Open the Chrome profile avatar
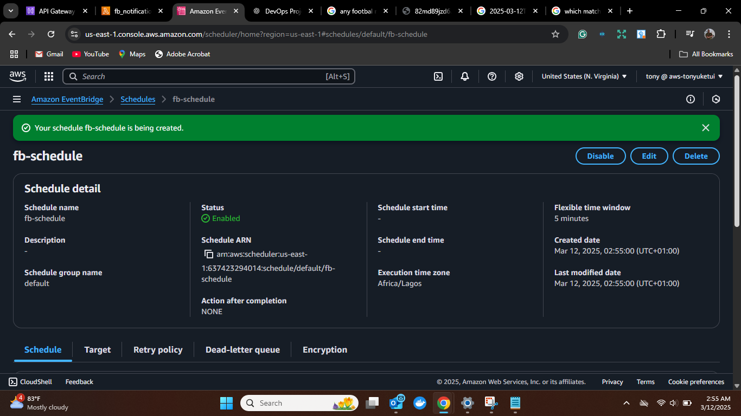Screen dimensions: 741x416 click(x=710, y=34)
